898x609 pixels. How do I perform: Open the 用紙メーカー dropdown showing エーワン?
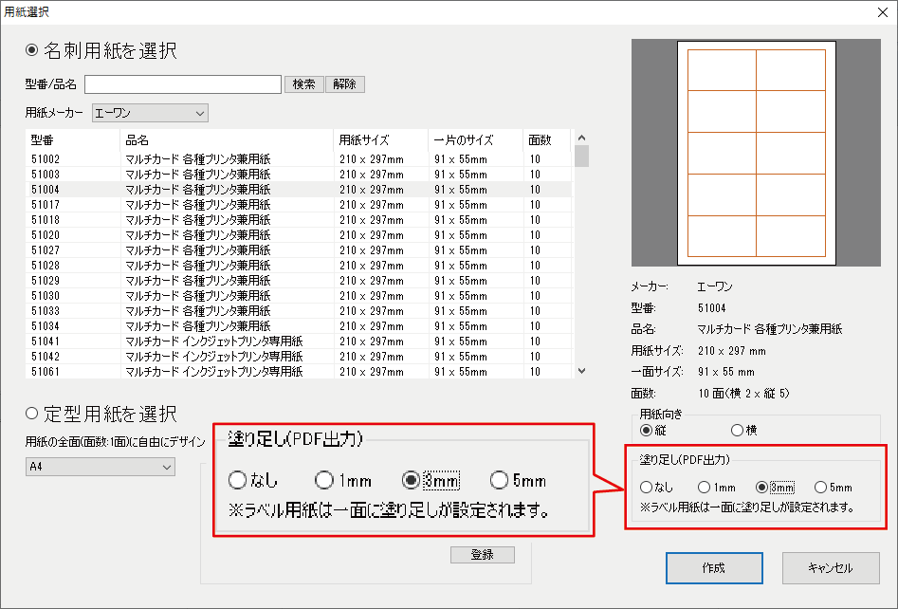click(150, 113)
